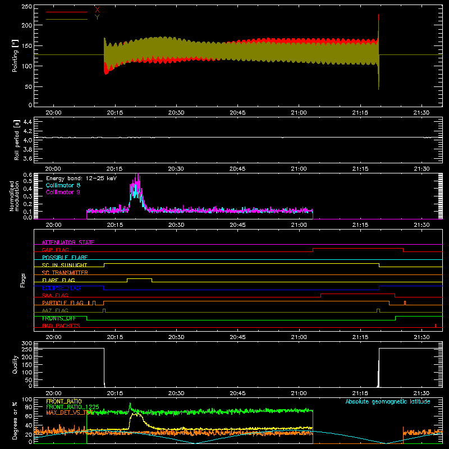
Task: Click the SC_IN_SUNLIGHT flag label
Action: (x=65, y=265)
